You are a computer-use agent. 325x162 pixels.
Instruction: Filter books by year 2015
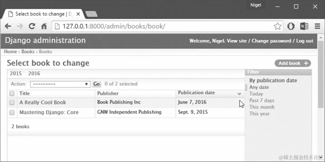click(16, 74)
